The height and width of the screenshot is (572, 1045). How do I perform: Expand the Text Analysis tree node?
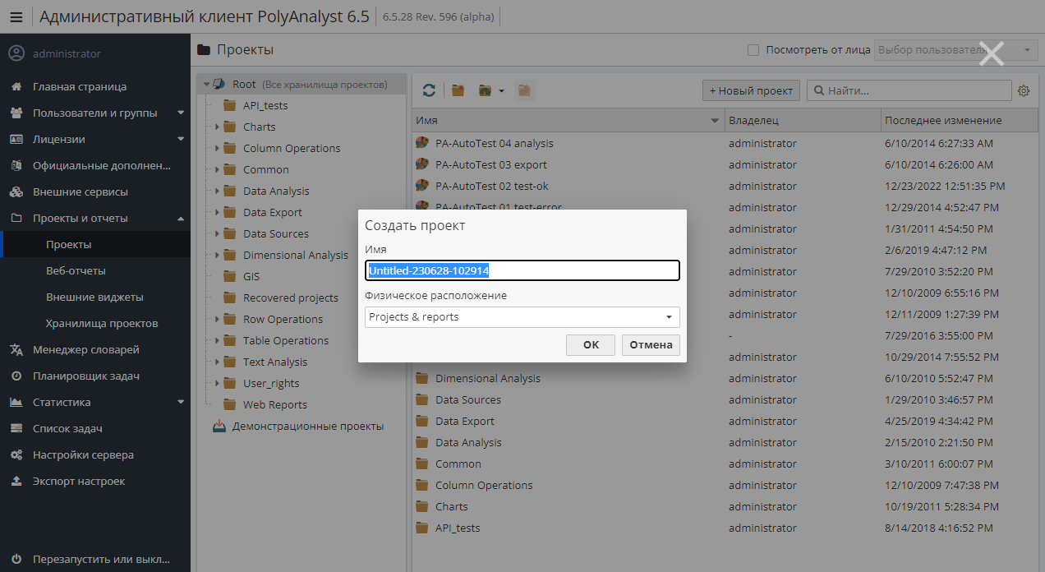(217, 362)
